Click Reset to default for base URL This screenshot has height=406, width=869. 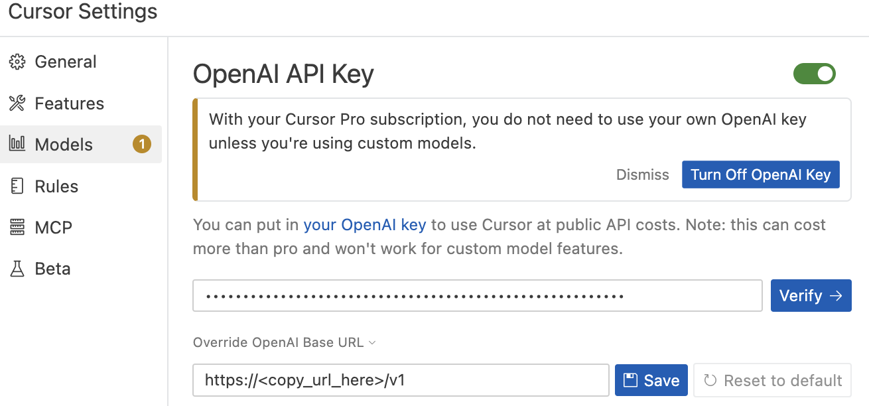(x=772, y=380)
